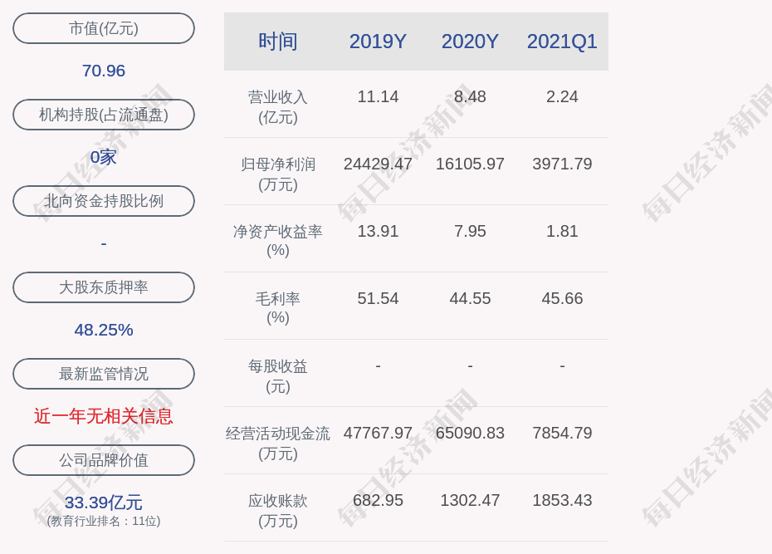This screenshot has height=554, width=772.
Task: Select the 机构持股(占流通盘) pill label
Action: pos(104,115)
